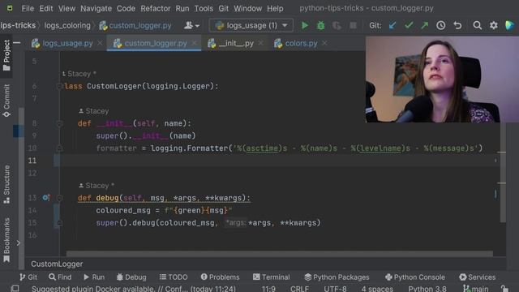Image resolution: width=519 pixels, height=292 pixels.
Task: Open the Services tool window
Action: click(478, 277)
